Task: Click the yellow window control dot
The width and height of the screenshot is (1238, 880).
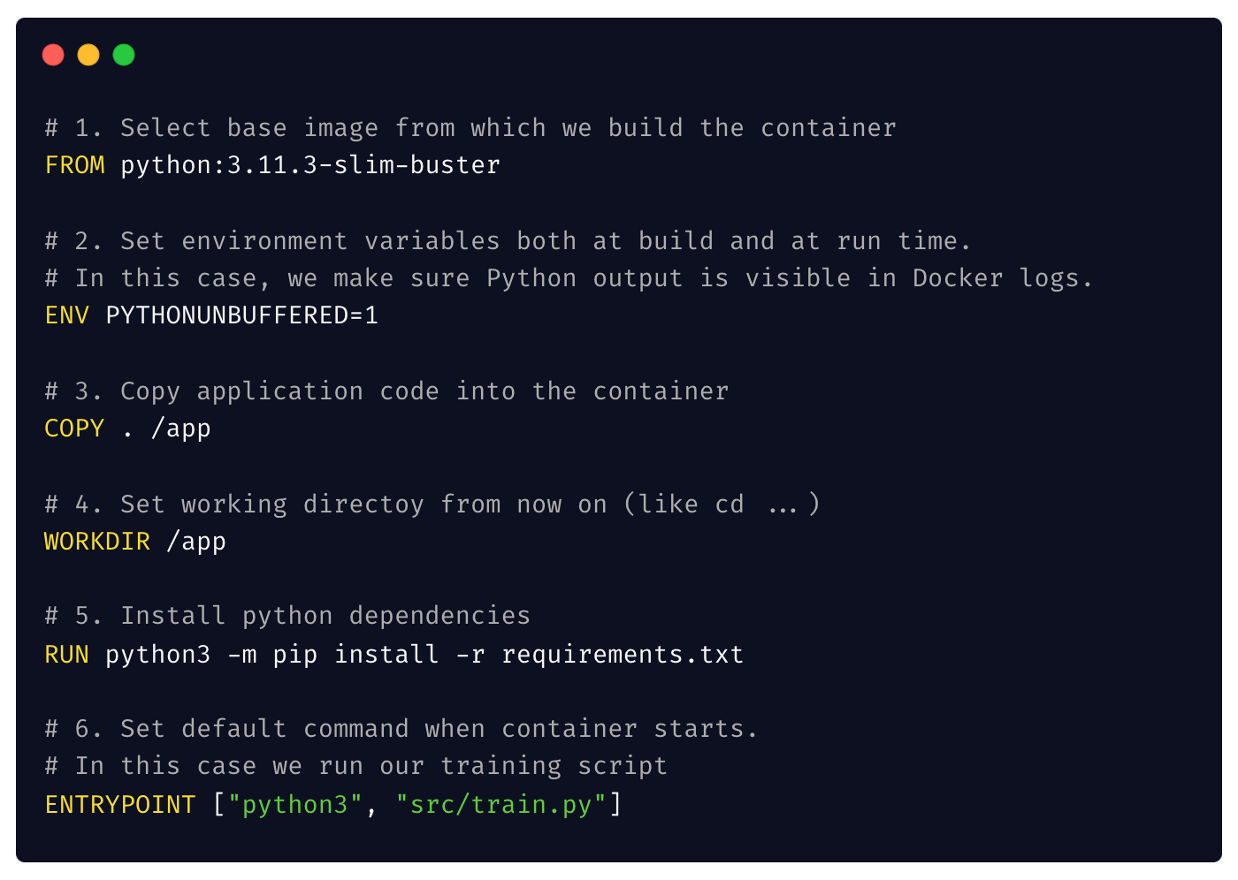Action: [x=88, y=55]
